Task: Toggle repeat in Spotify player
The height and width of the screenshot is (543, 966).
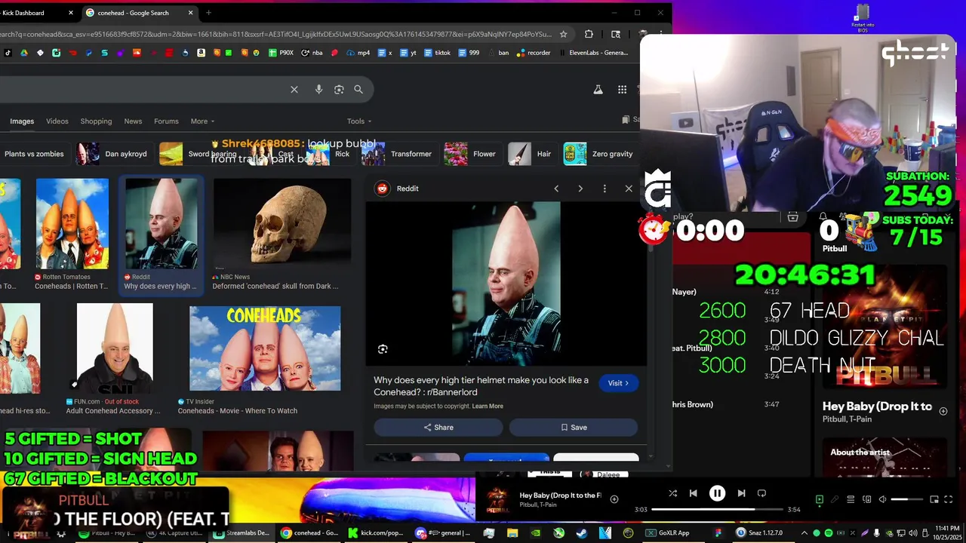Action: (761, 493)
